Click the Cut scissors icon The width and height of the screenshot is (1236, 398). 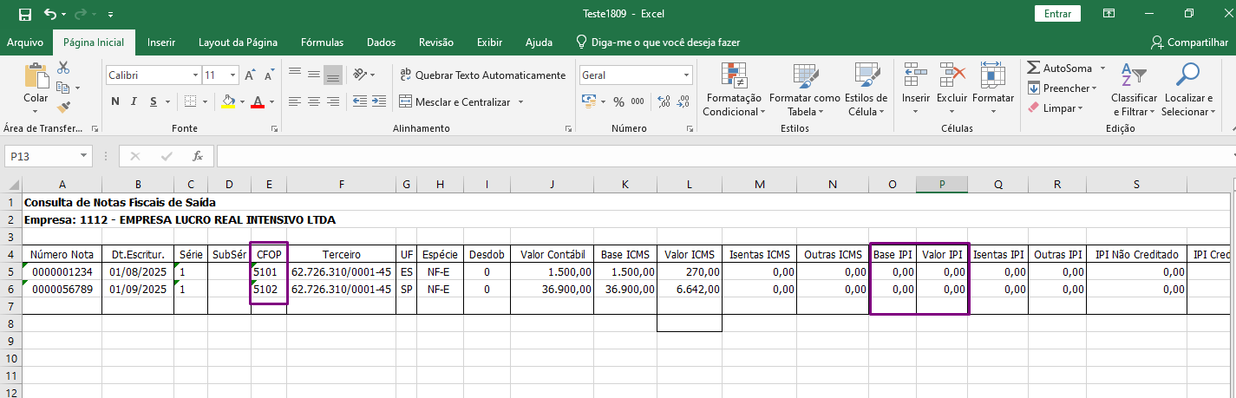63,68
